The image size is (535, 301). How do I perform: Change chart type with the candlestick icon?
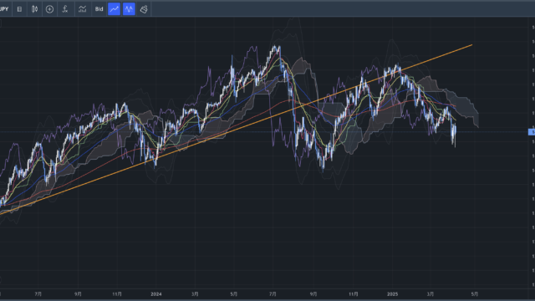coord(34,9)
